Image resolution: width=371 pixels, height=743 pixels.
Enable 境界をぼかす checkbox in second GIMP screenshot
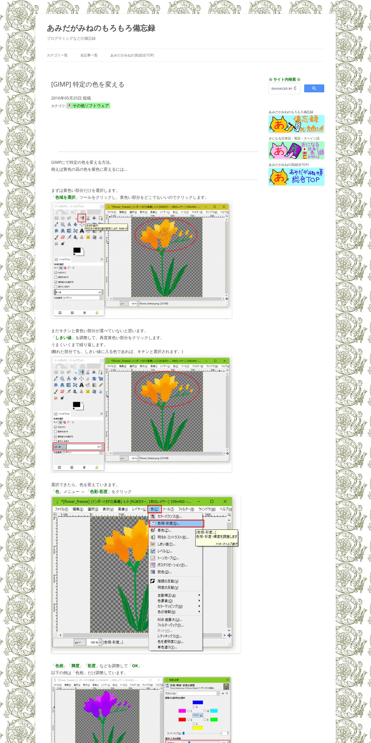click(55, 432)
